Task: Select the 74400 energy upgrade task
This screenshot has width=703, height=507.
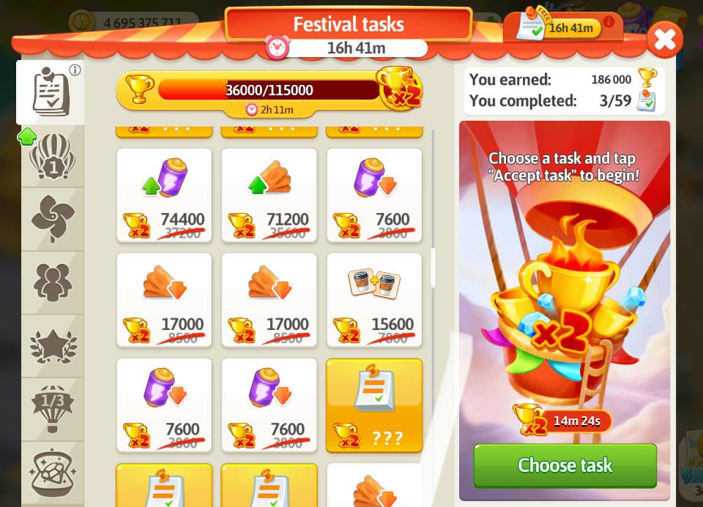Action: 164,195
